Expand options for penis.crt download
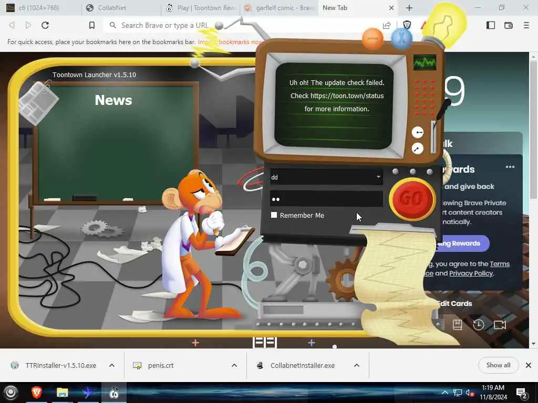This screenshot has width=538, height=403. (x=234, y=365)
